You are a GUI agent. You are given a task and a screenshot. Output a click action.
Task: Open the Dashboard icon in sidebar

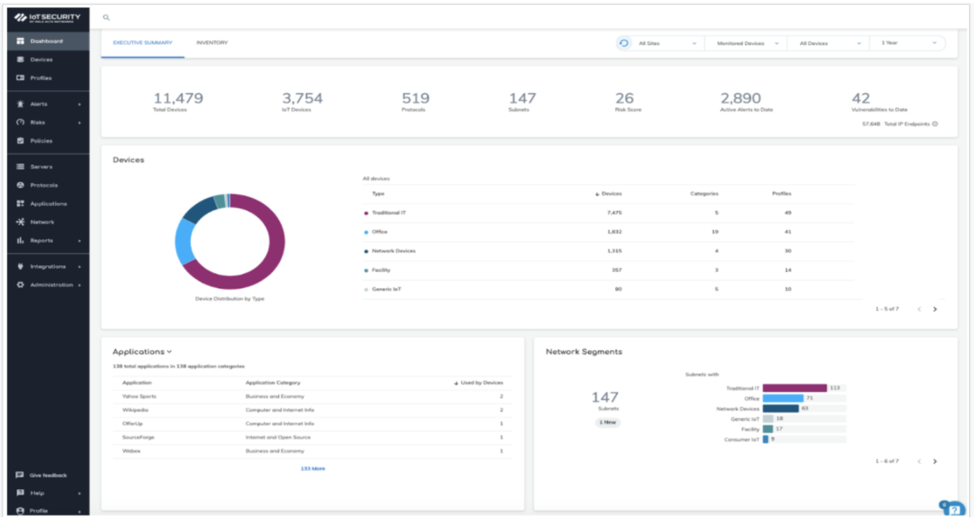[x=20, y=41]
